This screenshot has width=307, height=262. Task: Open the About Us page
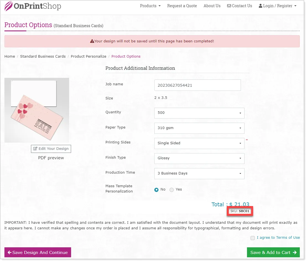click(x=212, y=6)
